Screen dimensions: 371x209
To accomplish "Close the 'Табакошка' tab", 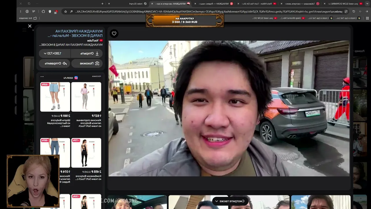I will pyautogui.click(x=282, y=3).
